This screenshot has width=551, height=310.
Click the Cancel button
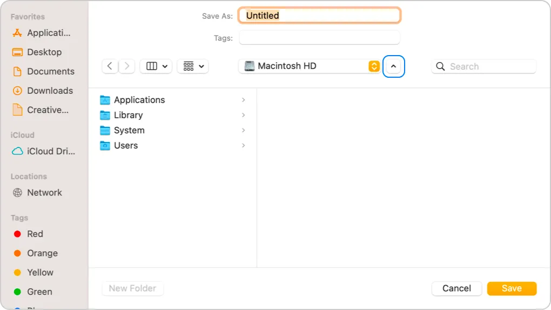click(x=456, y=288)
